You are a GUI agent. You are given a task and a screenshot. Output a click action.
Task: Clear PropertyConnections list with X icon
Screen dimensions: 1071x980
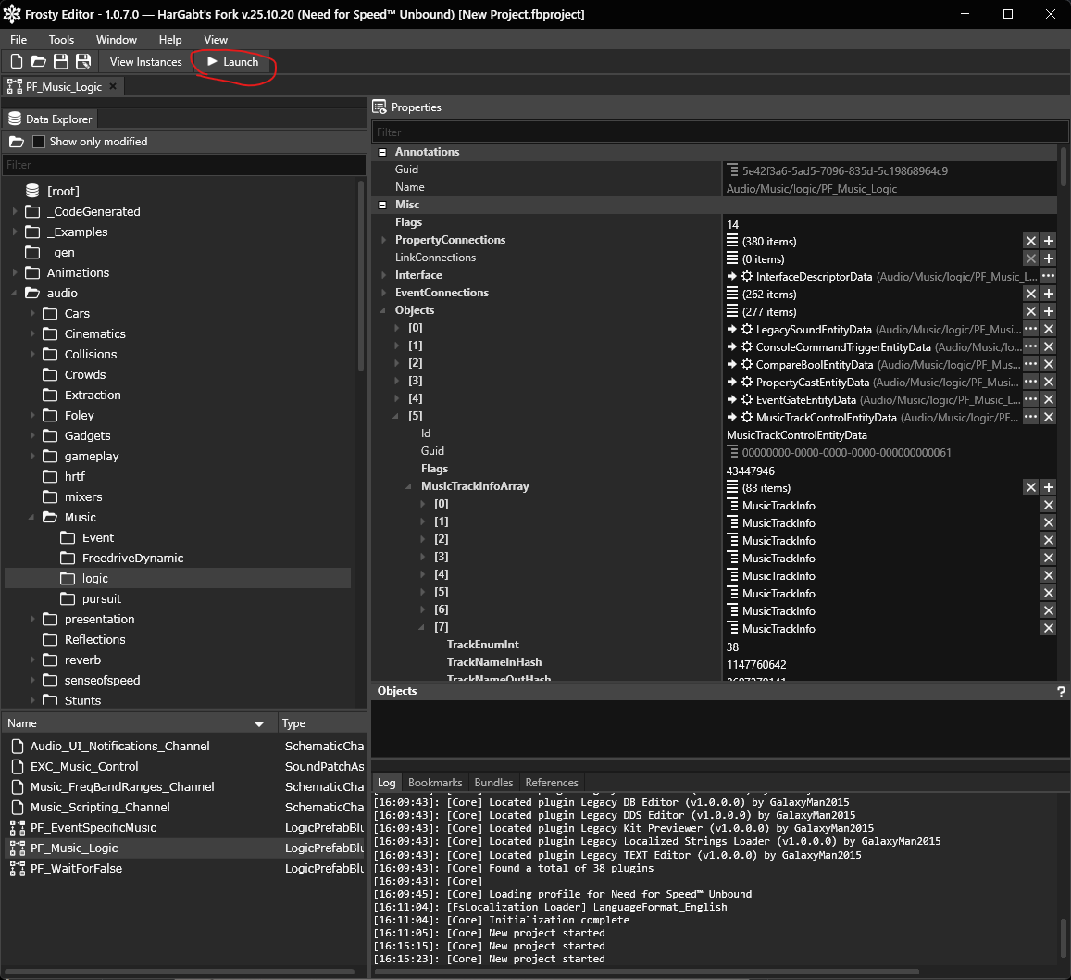coord(1030,241)
